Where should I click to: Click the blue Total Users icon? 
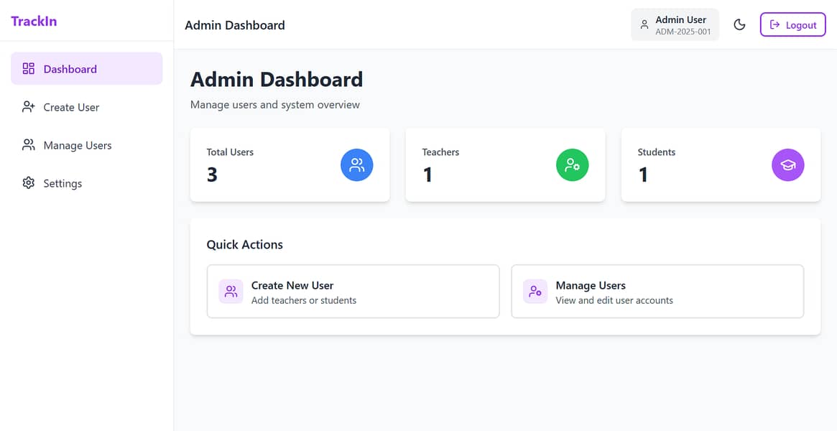coord(356,165)
